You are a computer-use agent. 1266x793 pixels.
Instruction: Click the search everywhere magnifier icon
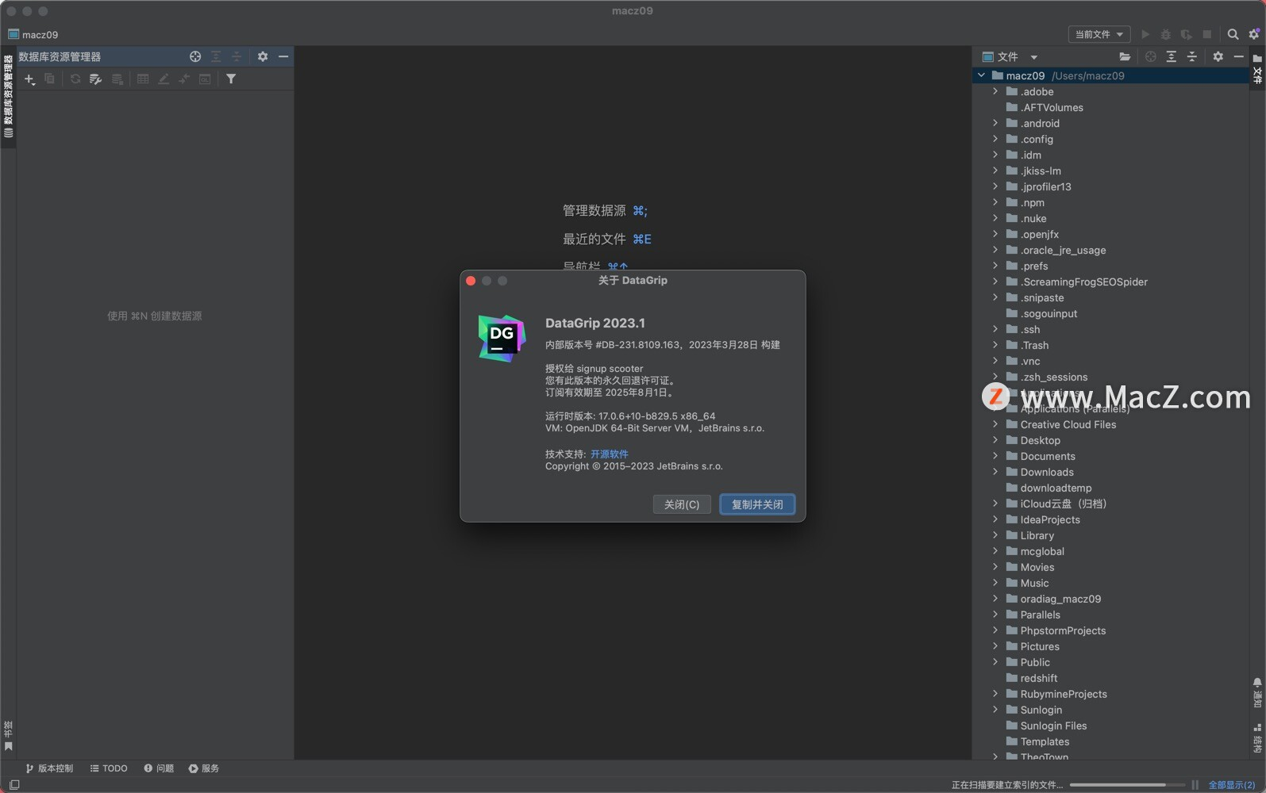click(1233, 34)
